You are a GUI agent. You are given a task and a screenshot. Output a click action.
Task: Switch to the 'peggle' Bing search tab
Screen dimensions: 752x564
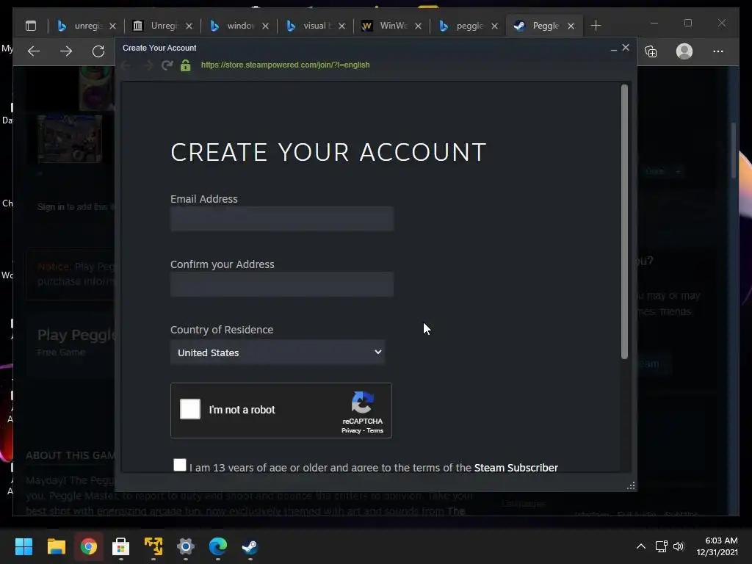461,26
